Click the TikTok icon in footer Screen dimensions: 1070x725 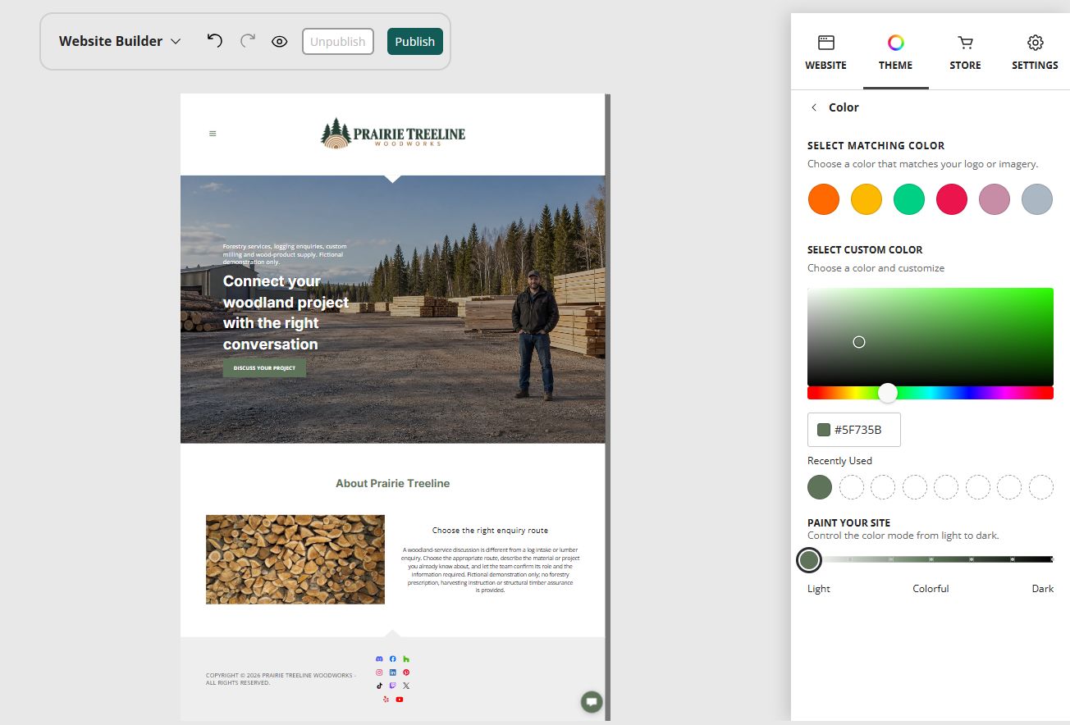pos(379,686)
